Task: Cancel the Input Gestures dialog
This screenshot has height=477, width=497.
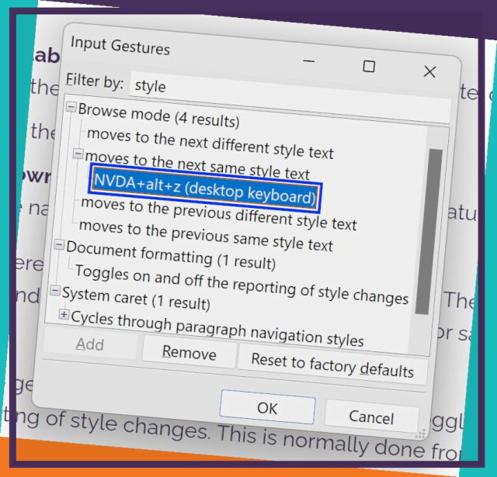Action: coord(371,416)
